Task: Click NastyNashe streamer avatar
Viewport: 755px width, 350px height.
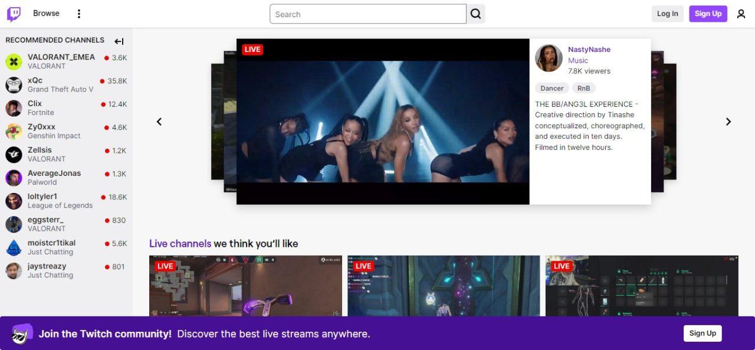Action: coord(549,58)
